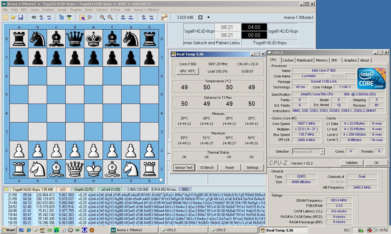Viewport: 391px width, 234px height.
Task: Click the minus LEV level icon
Action: point(49,17)
